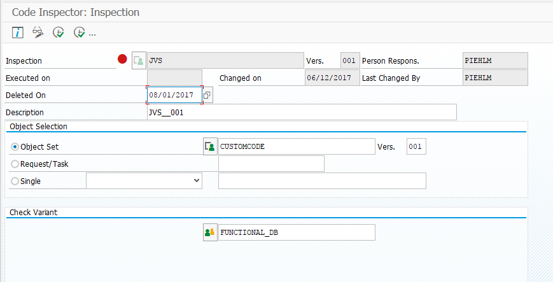Select the Single radio button
The width and height of the screenshot is (553, 282).
pos(15,181)
